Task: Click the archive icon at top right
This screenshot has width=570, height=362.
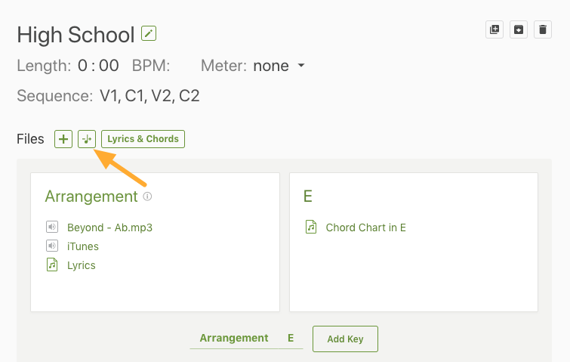Action: click(x=519, y=29)
